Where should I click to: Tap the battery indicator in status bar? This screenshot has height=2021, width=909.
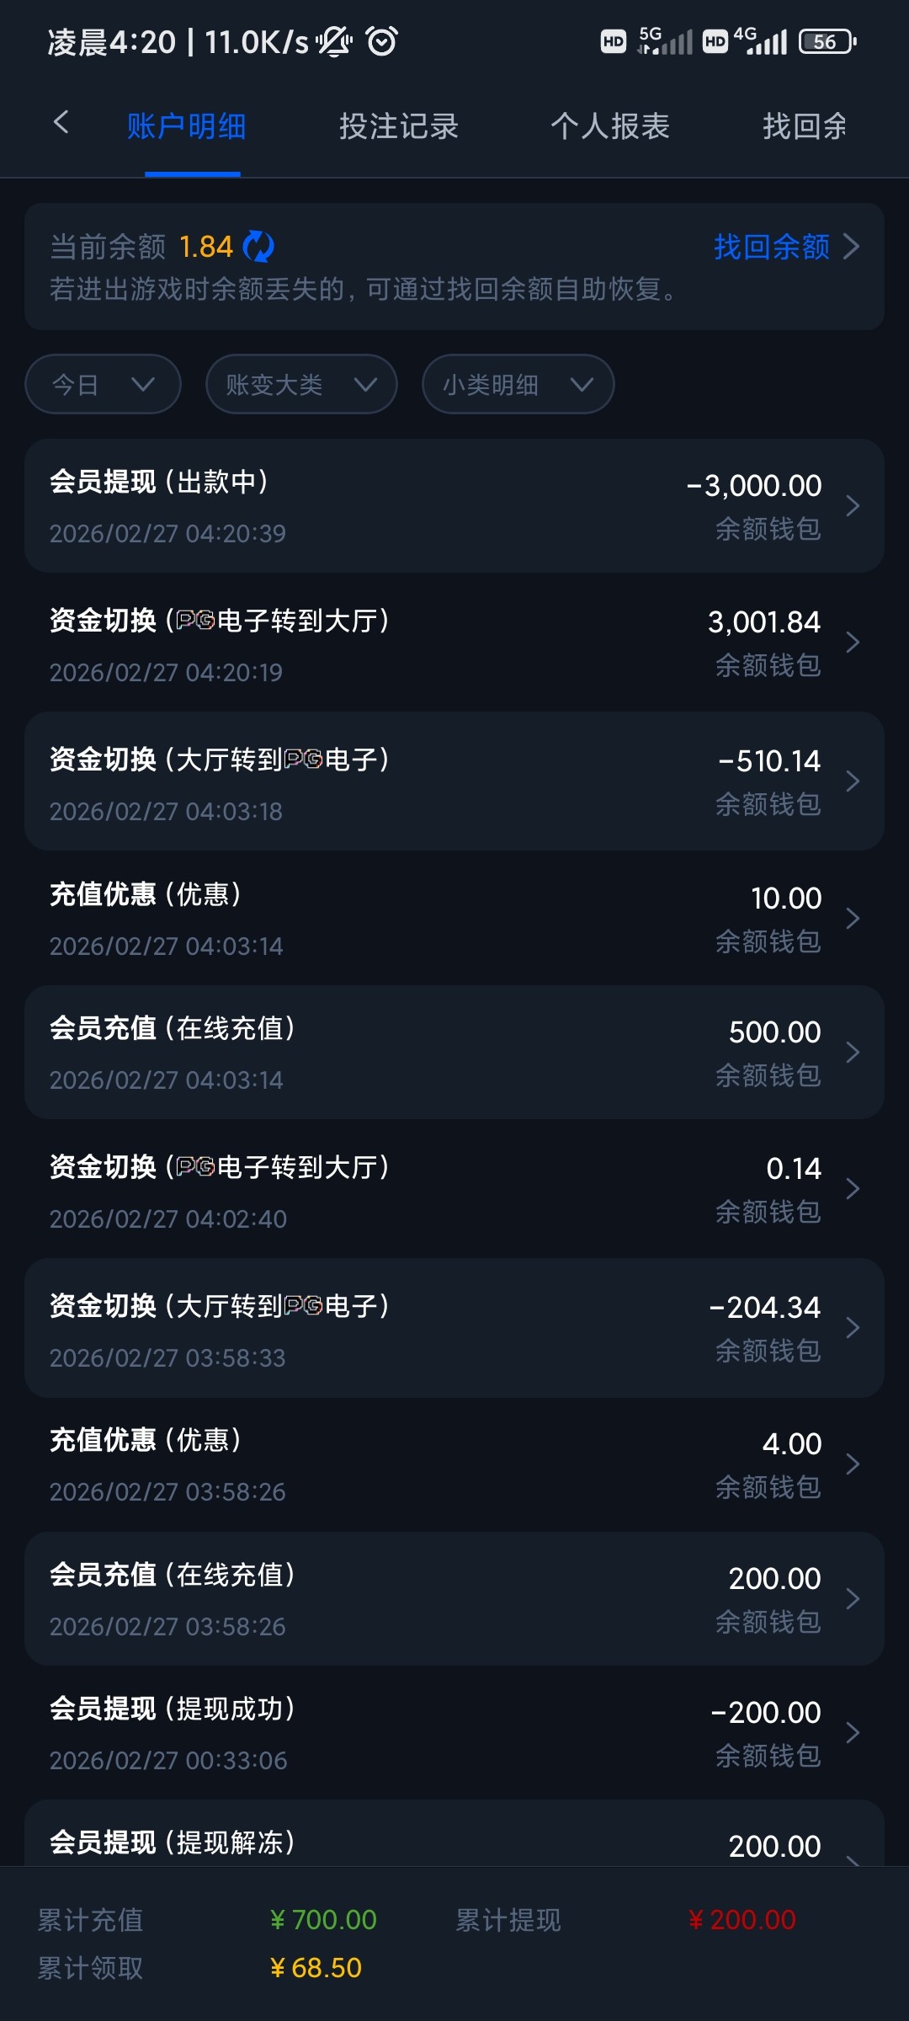pos(827,41)
